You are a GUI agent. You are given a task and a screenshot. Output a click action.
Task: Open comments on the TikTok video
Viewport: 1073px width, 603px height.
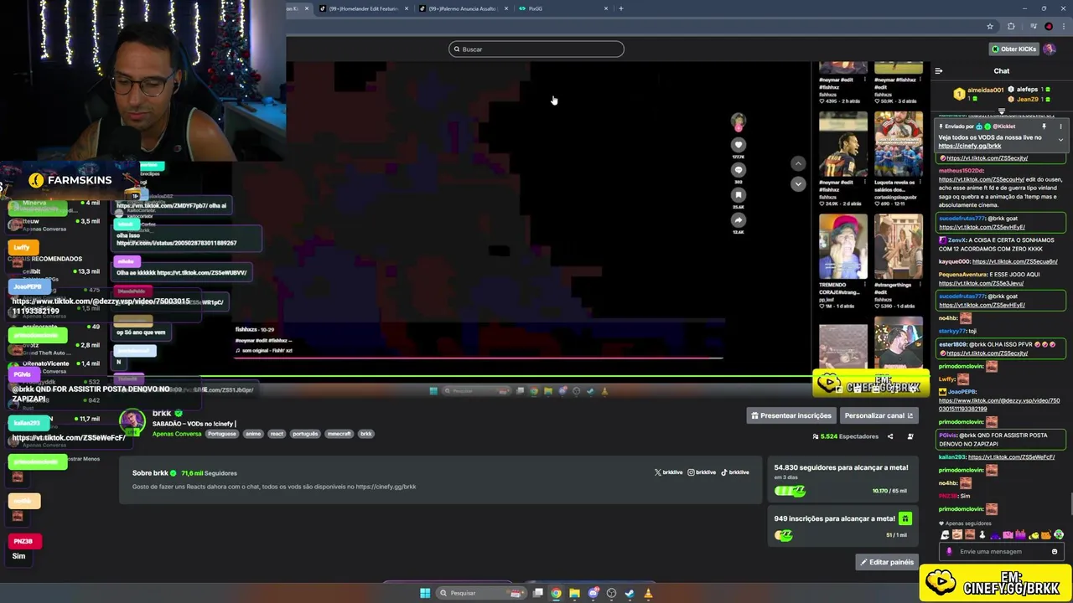tap(739, 170)
